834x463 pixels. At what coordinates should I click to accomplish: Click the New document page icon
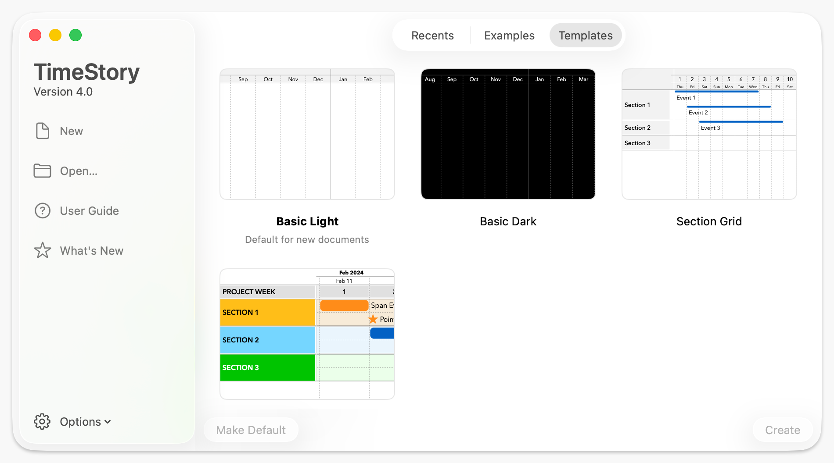tap(42, 131)
